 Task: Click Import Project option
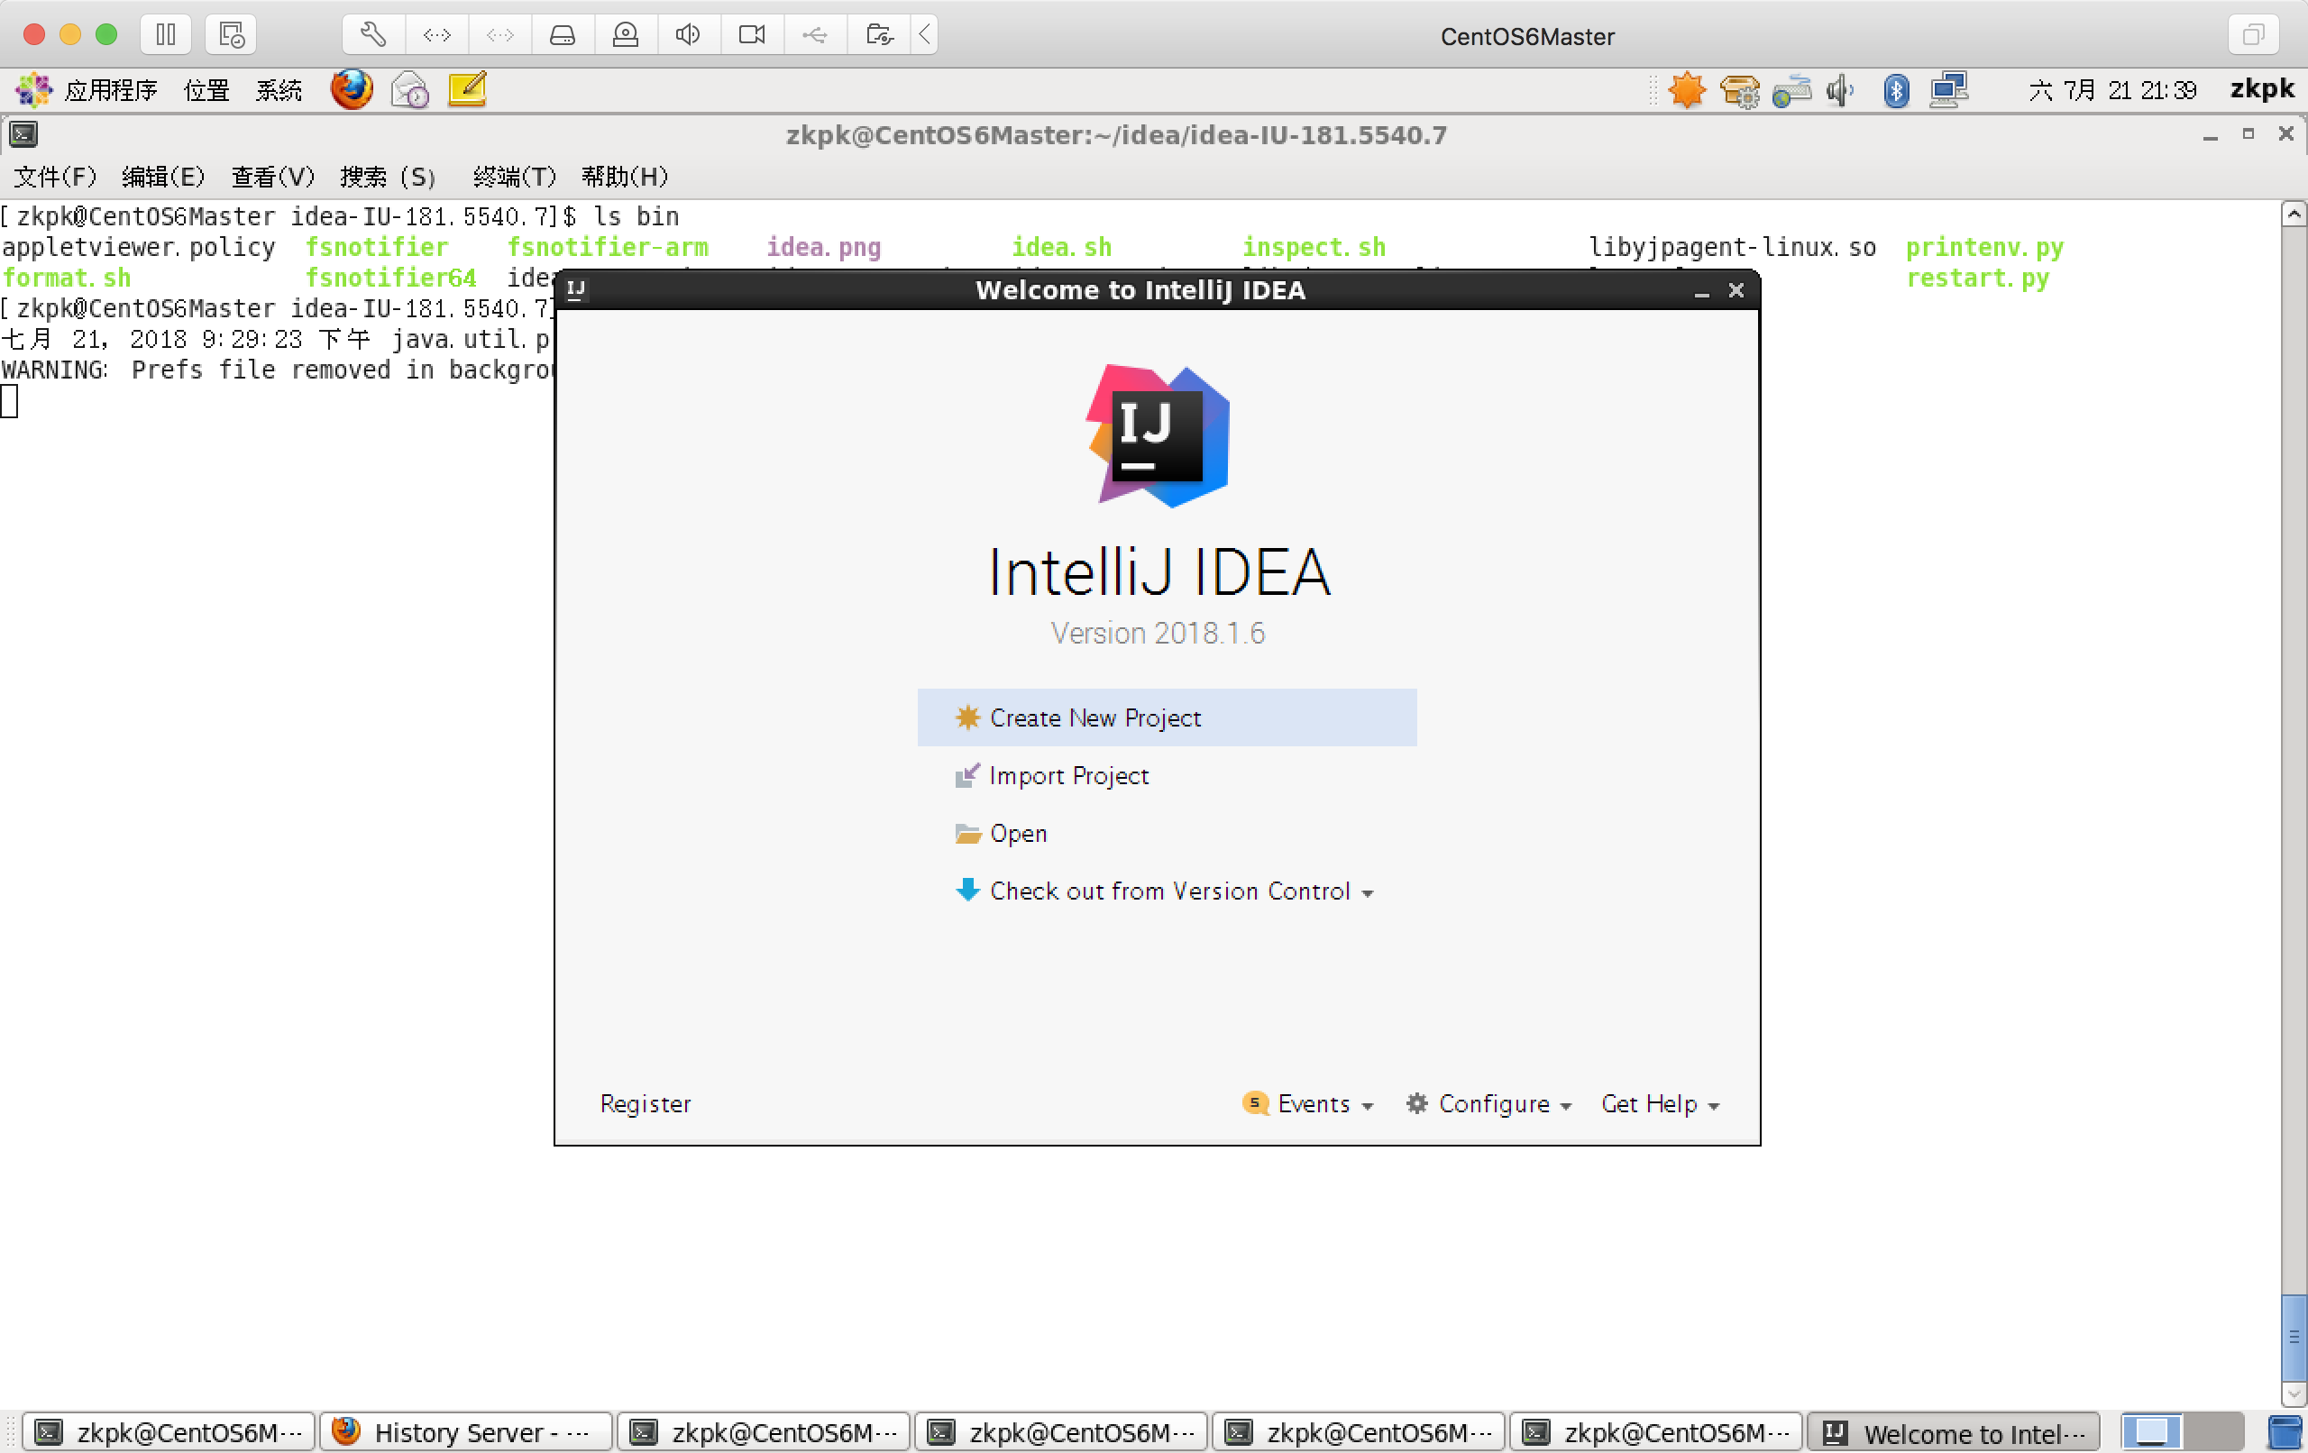tap(1067, 775)
